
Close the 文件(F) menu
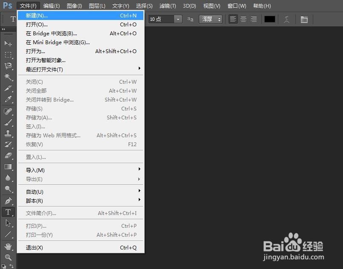tap(28, 6)
